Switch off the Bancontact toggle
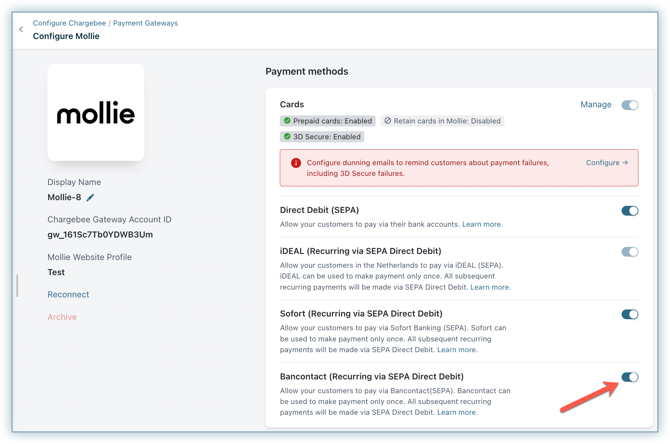 [x=630, y=377]
